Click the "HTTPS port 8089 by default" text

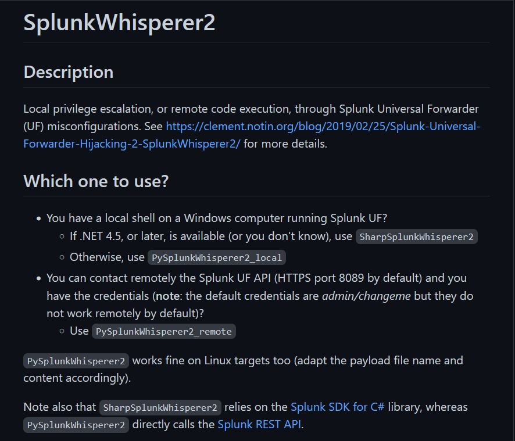348,278
